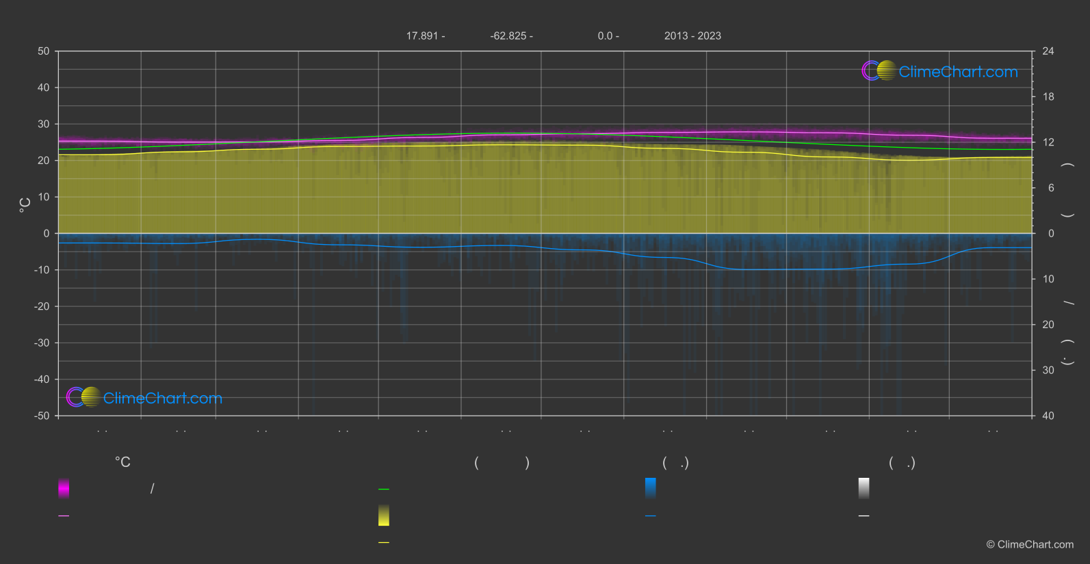Screen dimensions: 1090x564
Task: Toggle the magenta line legend marker
Action: coord(64,516)
